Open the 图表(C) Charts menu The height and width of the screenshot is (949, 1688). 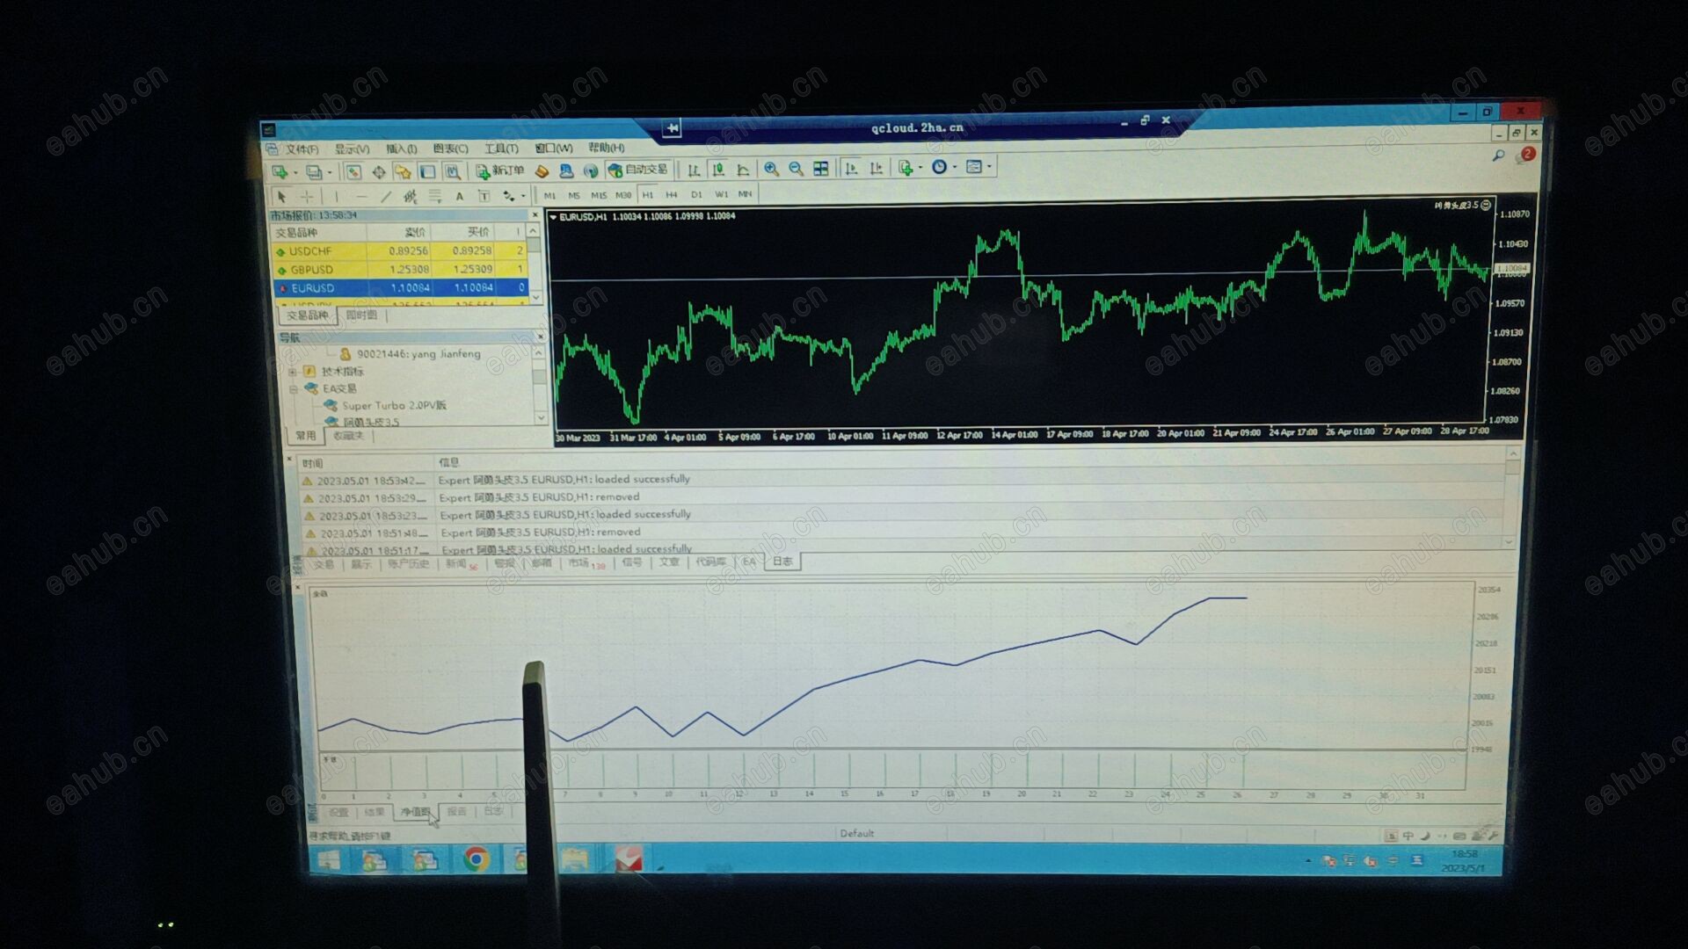450,149
